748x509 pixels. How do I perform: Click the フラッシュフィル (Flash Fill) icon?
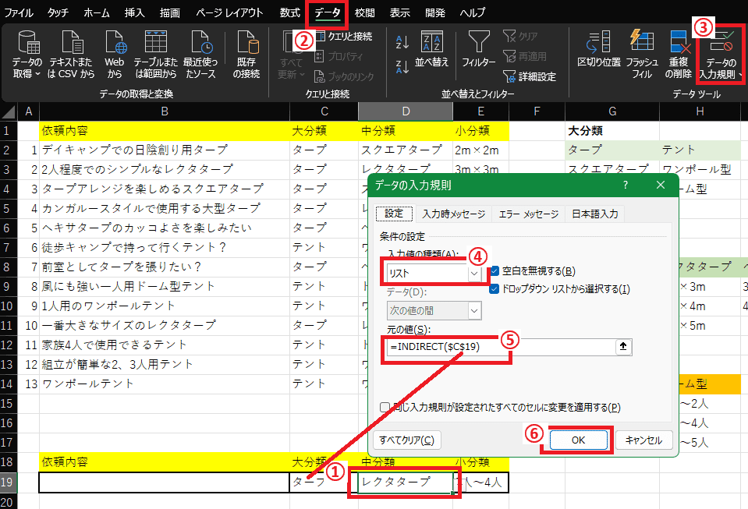[641, 44]
